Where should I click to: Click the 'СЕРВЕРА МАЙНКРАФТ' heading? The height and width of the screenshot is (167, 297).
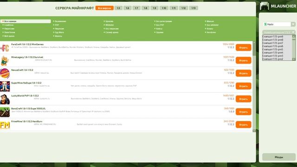tap(75, 8)
